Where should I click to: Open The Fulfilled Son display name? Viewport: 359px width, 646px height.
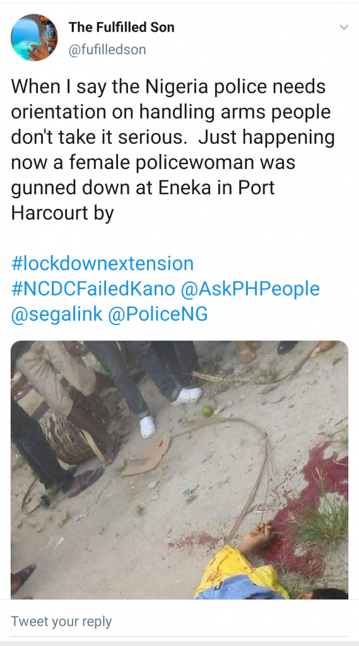[122, 27]
